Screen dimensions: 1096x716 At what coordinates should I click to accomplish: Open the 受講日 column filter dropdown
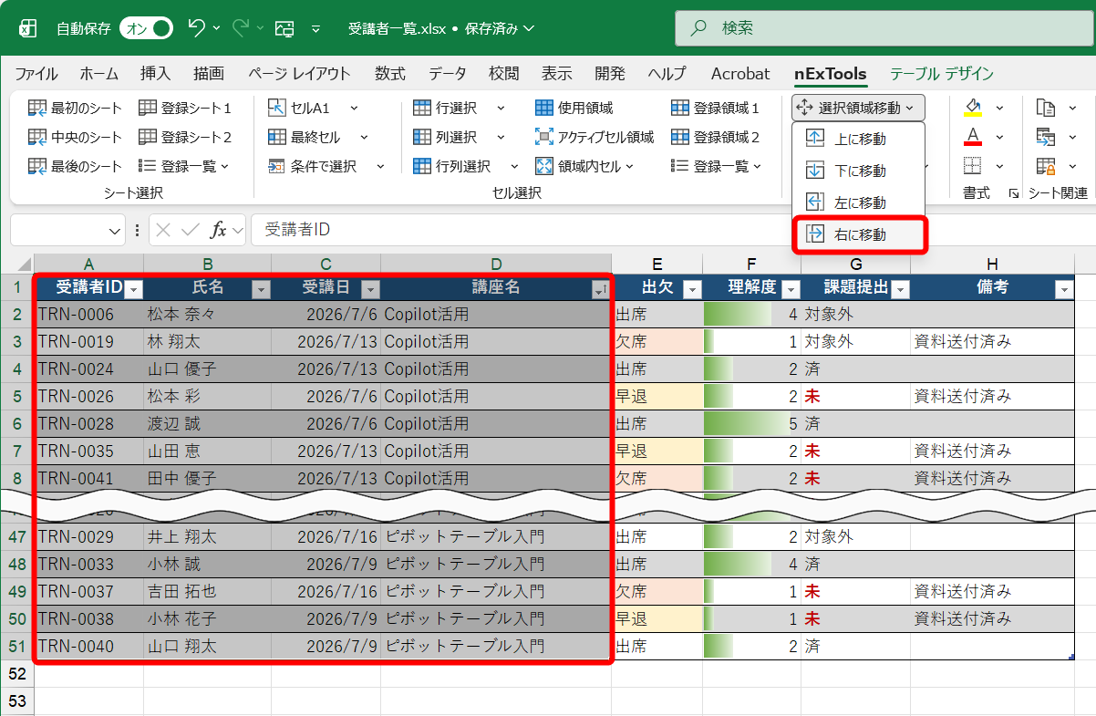click(370, 289)
